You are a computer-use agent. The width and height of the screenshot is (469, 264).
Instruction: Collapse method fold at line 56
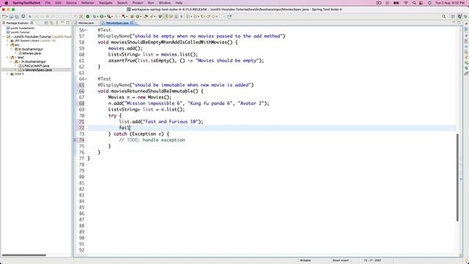[86, 30]
